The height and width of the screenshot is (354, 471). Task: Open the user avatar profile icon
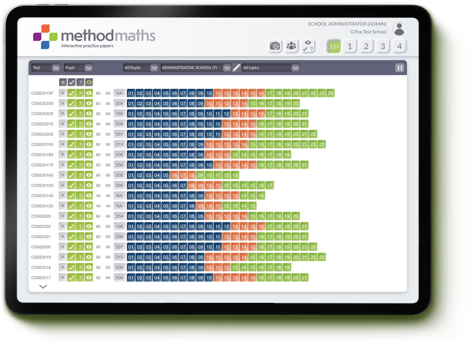click(x=399, y=28)
